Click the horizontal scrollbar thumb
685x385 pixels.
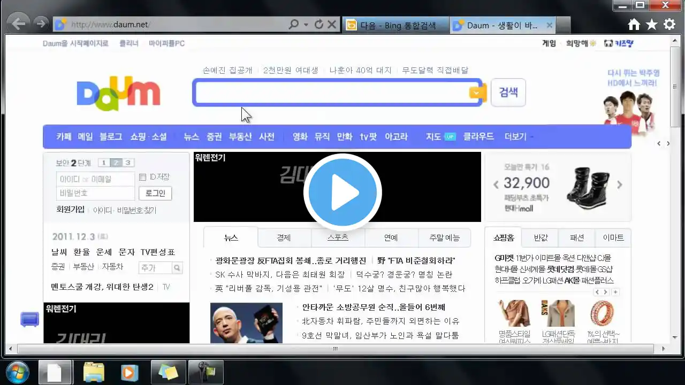(335, 349)
